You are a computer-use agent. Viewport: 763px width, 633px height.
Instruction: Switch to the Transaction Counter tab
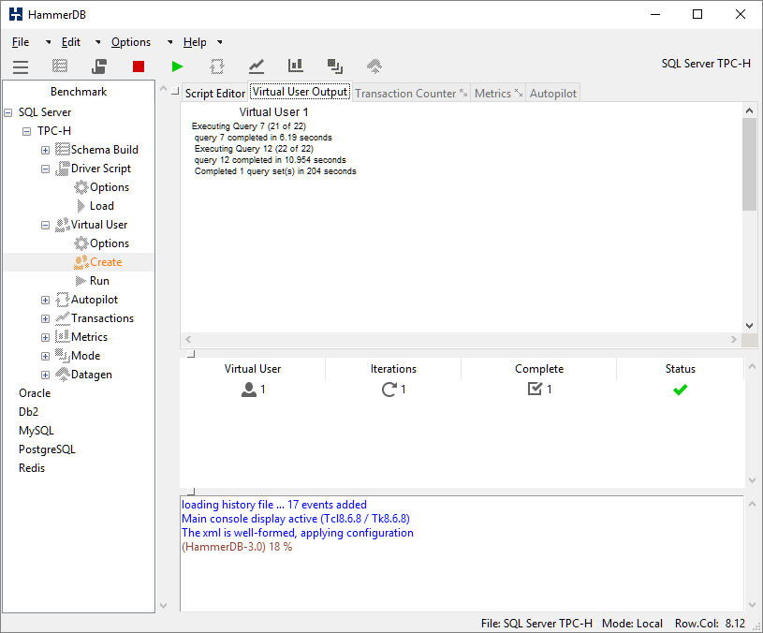(x=411, y=94)
